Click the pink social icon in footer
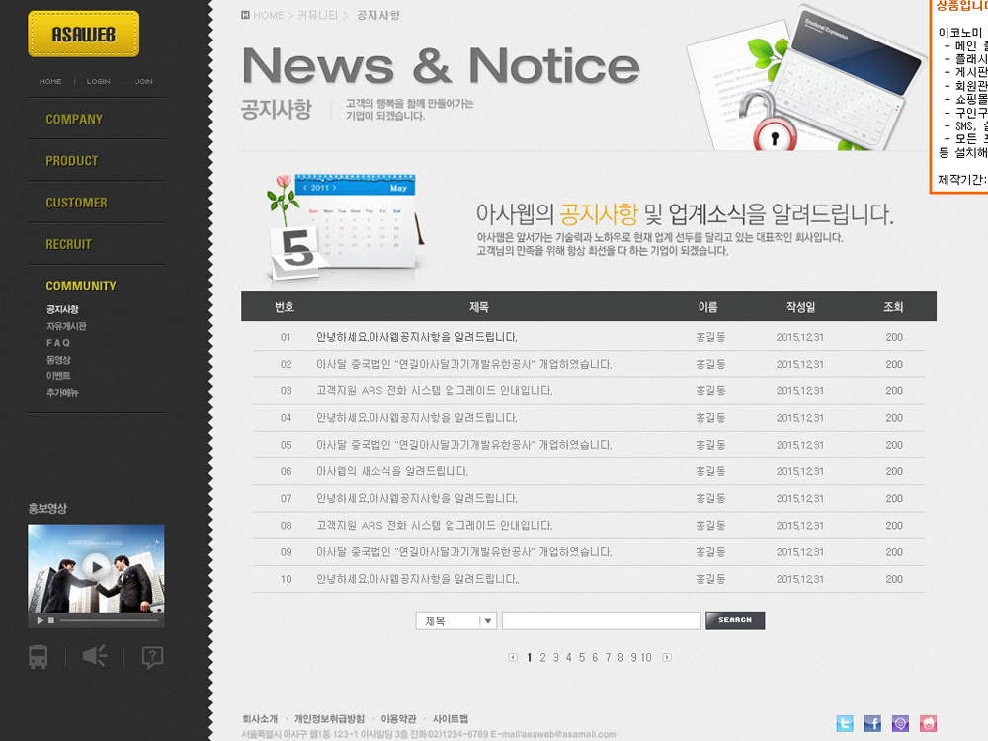Image resolution: width=988 pixels, height=741 pixels. tap(928, 723)
